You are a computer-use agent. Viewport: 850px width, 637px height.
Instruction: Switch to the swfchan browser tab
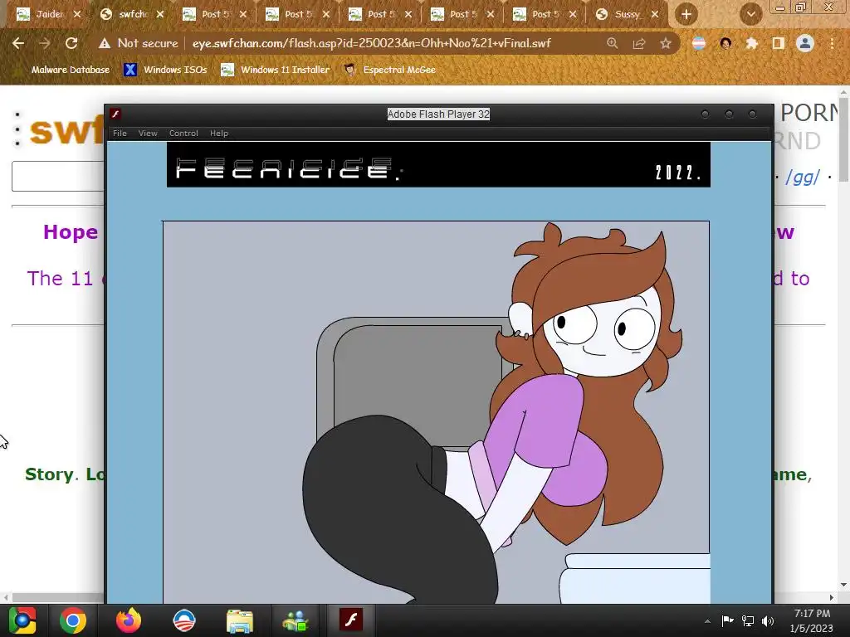[132, 14]
